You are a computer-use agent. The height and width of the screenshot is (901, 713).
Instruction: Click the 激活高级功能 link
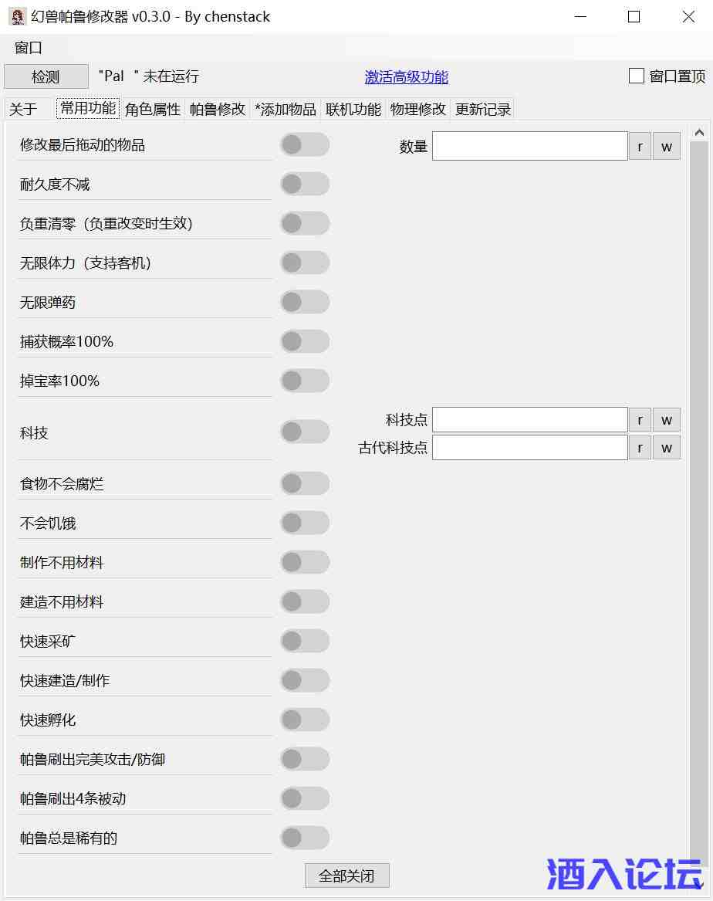[x=406, y=76]
